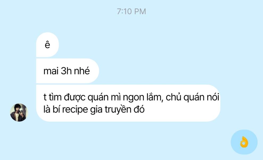Open the sender's profile picture
The width and height of the screenshot is (263, 160).
pos(19,112)
